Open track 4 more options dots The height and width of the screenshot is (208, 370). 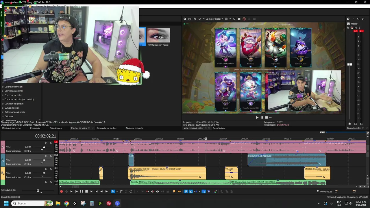coord(3,156)
